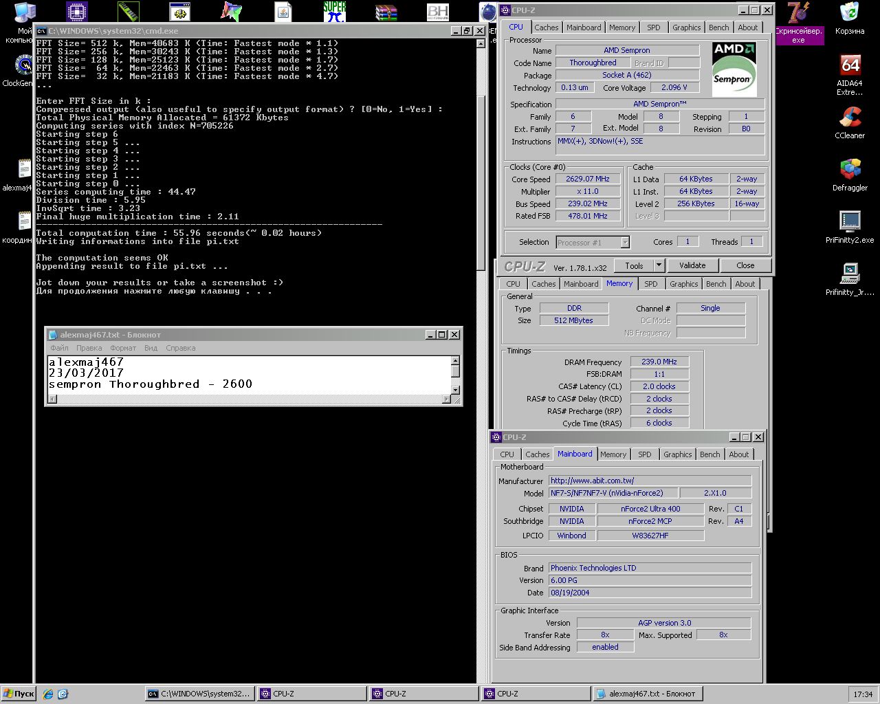Switch to alexmaj467.txt Блокнот taskbar button
Viewport: 880px width, 704px height.
pos(647,694)
